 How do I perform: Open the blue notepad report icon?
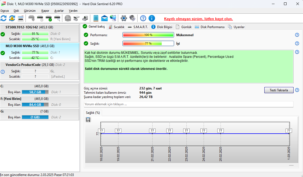[x=96, y=18]
